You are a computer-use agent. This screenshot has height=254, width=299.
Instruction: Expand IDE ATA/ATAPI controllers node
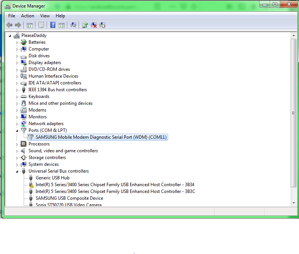17,83
